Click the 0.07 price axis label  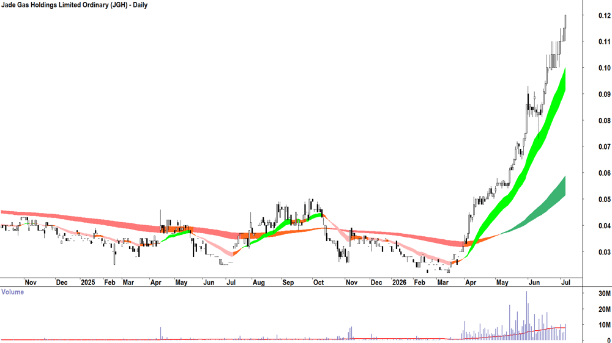(x=604, y=146)
